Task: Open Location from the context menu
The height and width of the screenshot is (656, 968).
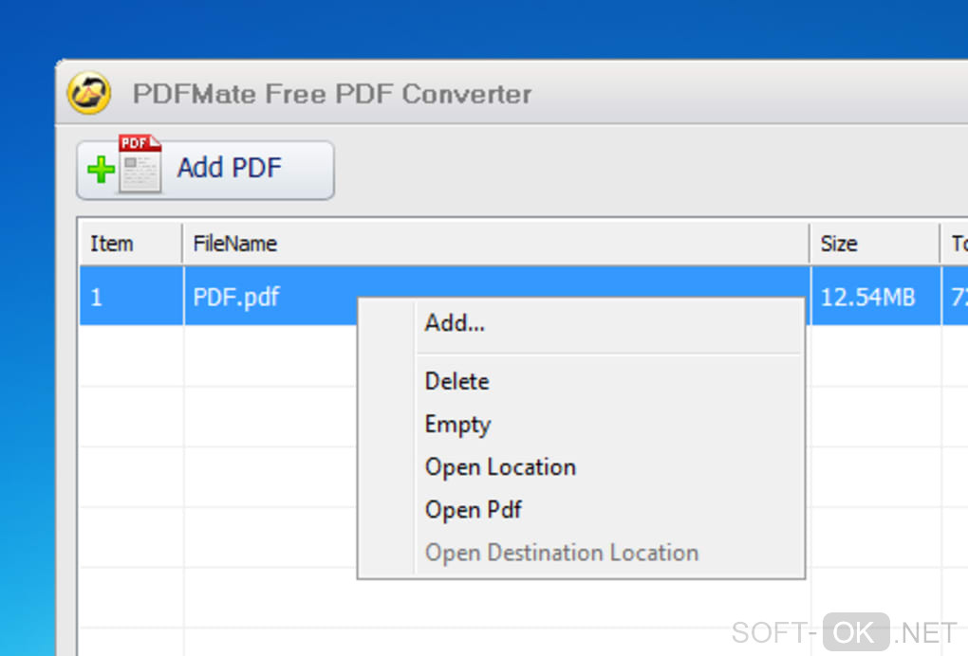Action: [500, 467]
